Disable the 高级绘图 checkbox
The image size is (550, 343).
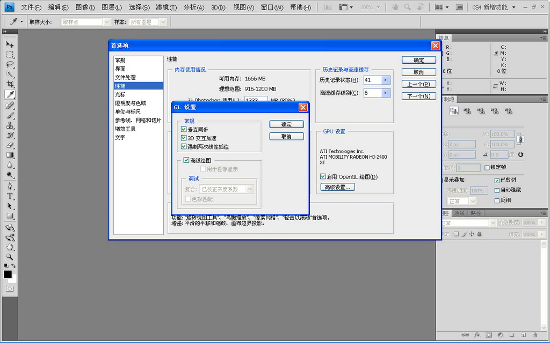[x=186, y=160]
